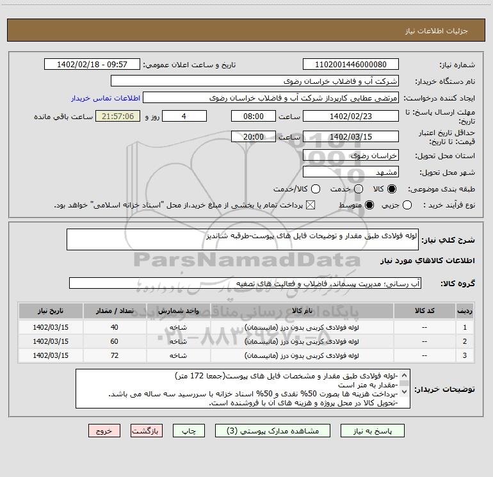Click unit cell شاخه in row 2

(178, 341)
